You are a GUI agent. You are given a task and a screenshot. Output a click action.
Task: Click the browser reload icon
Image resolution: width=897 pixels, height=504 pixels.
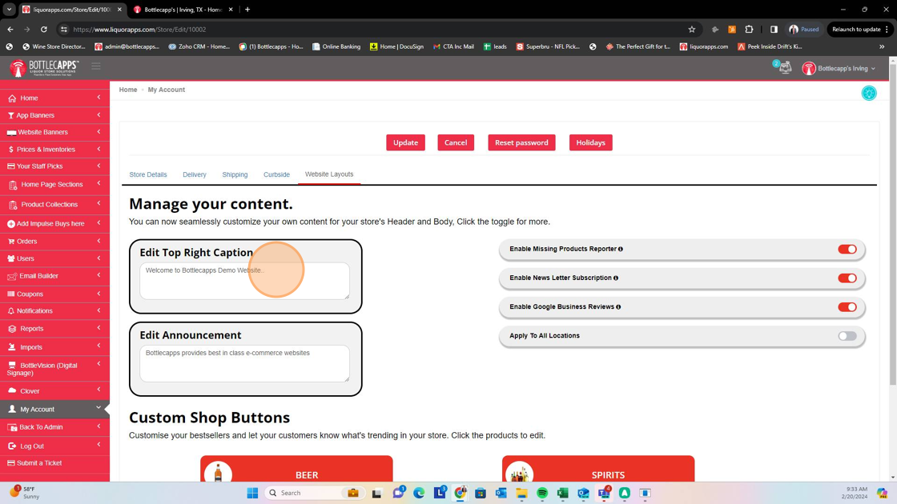tap(43, 29)
